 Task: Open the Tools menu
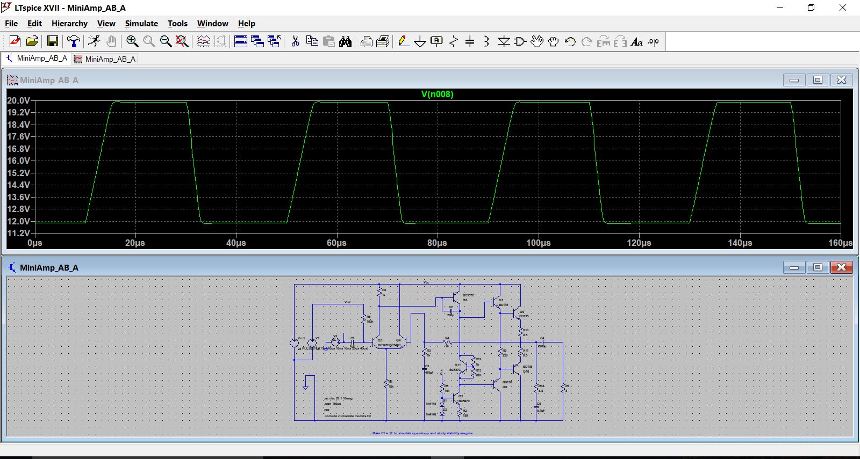(x=177, y=24)
